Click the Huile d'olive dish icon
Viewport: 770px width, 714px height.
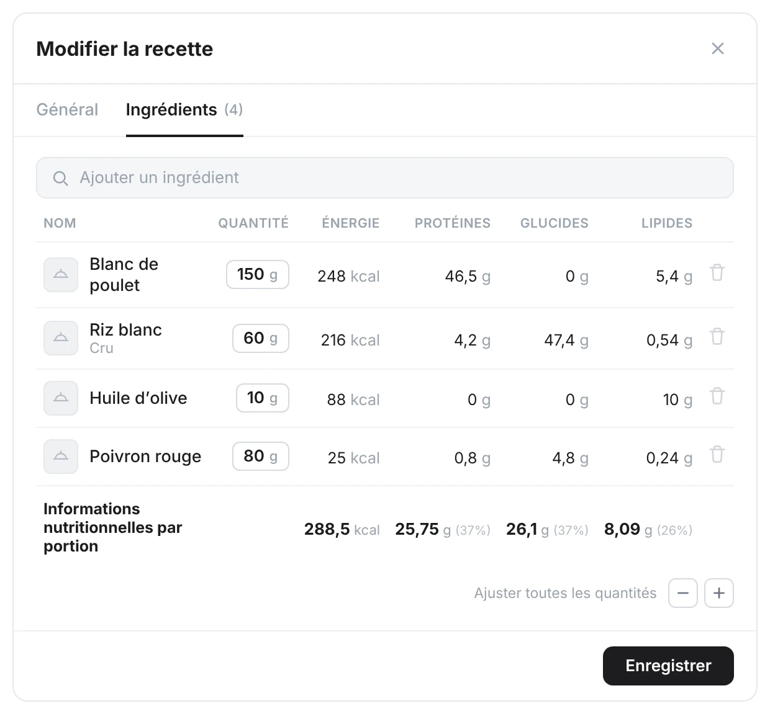coord(61,398)
